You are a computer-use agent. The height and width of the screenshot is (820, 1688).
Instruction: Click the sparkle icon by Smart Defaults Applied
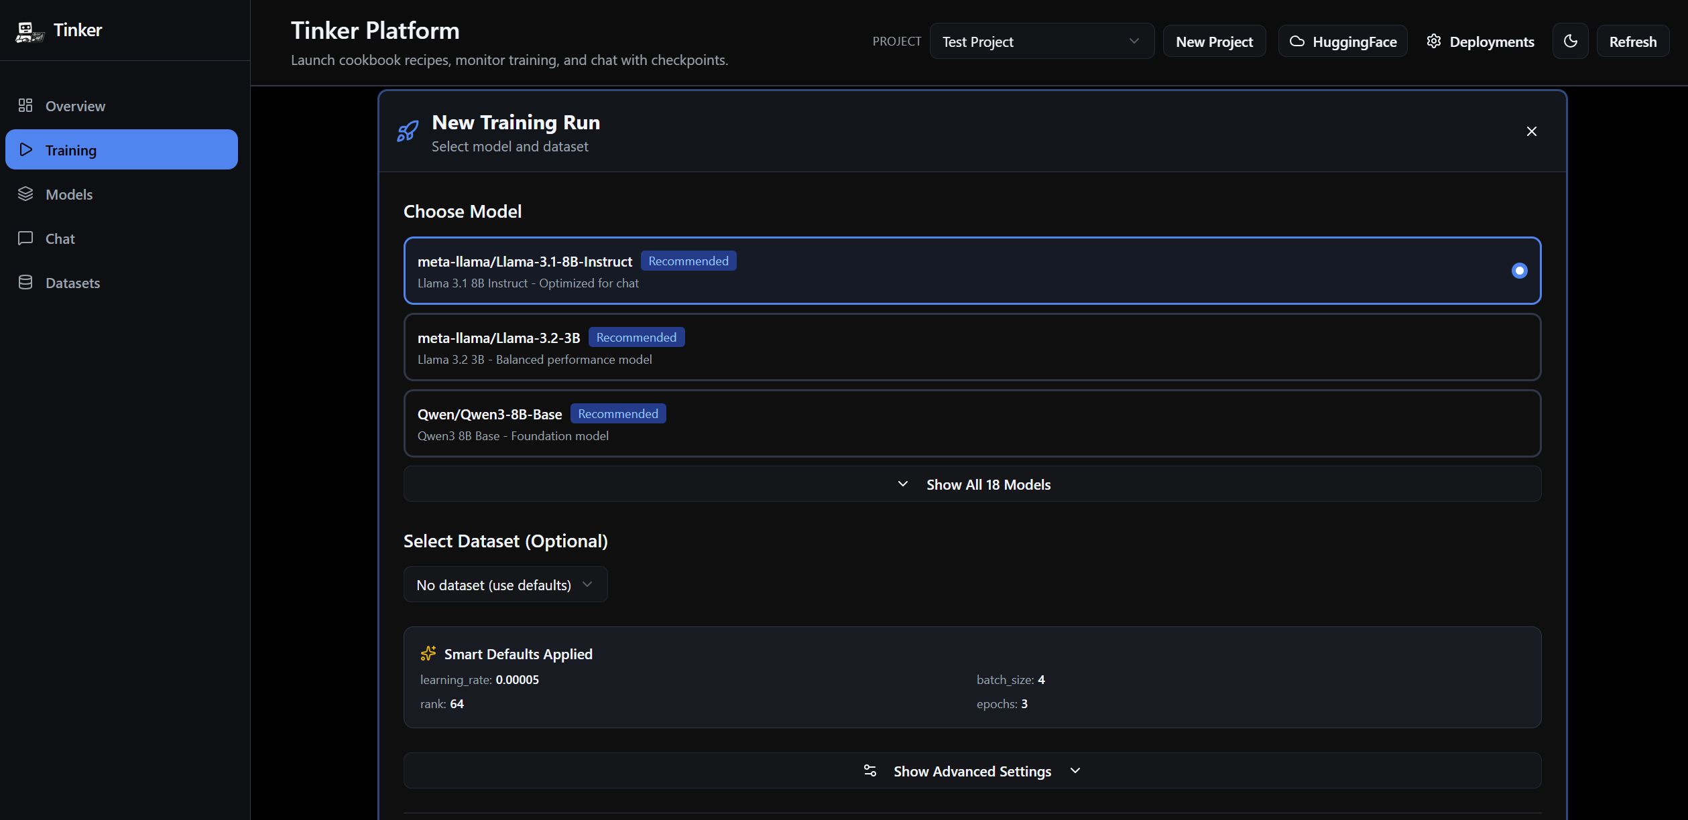pos(428,653)
